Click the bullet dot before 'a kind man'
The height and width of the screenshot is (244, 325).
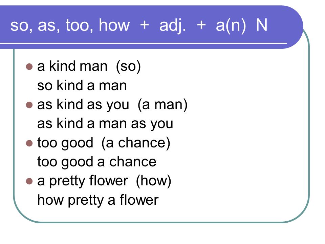29,67
